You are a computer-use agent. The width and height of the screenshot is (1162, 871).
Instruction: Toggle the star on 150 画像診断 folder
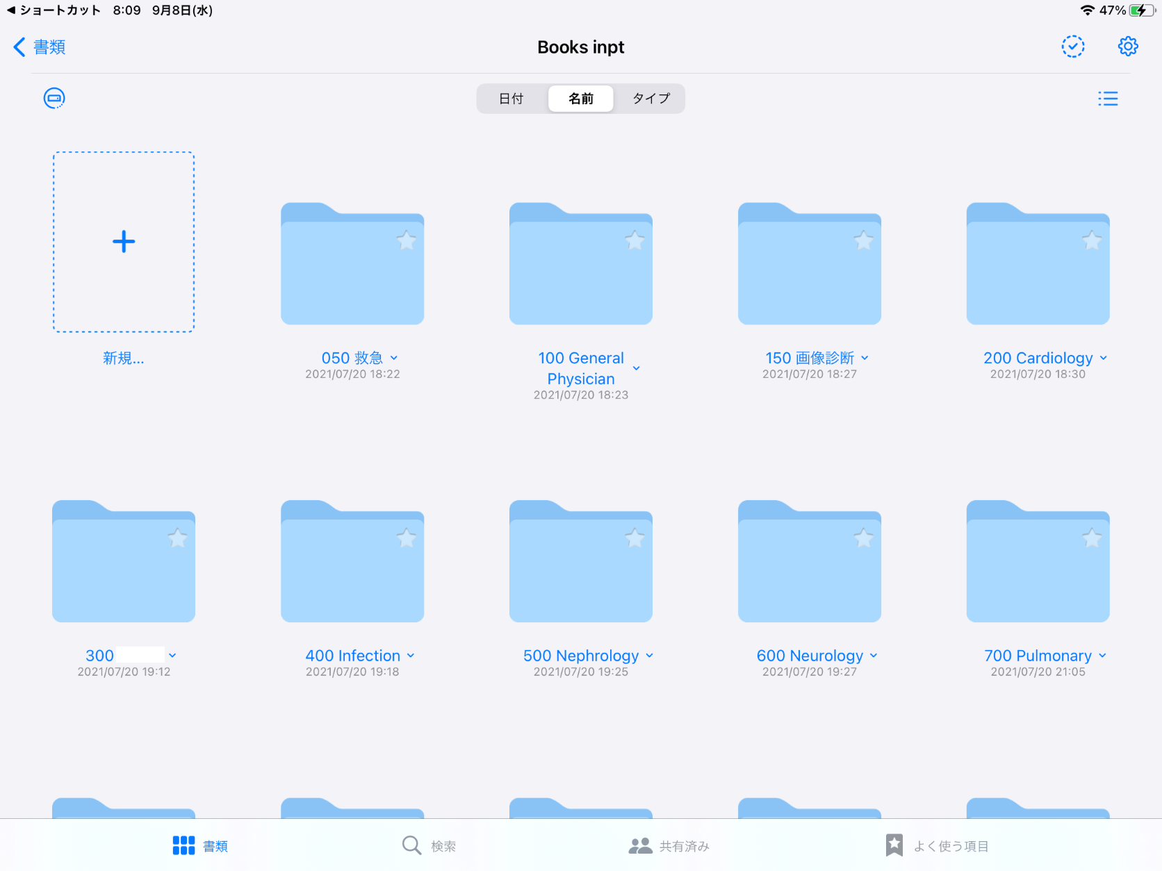point(863,241)
